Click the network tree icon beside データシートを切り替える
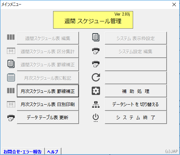 96,105
